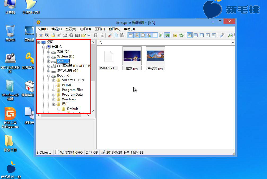Toggle the toolbar panel button with window icon
The width and height of the screenshot is (267, 179).
131,35
